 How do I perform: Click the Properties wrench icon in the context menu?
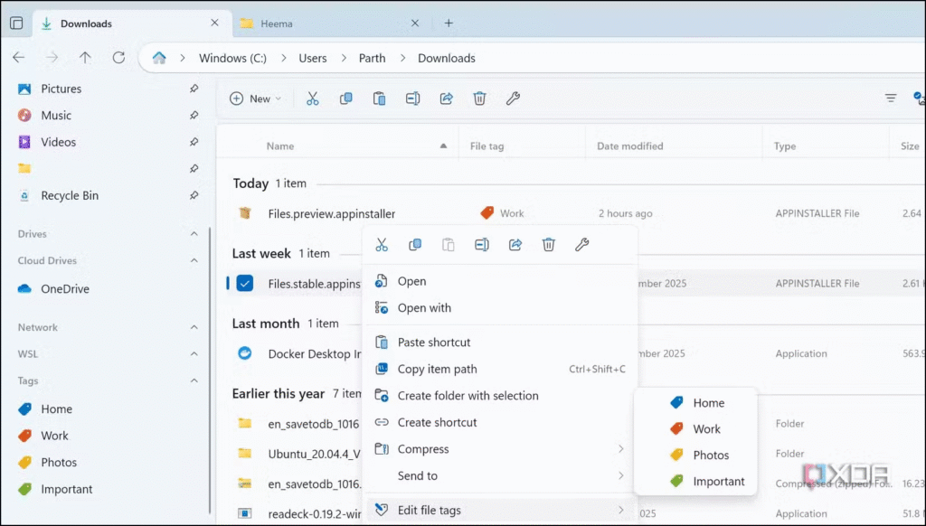[x=582, y=245]
